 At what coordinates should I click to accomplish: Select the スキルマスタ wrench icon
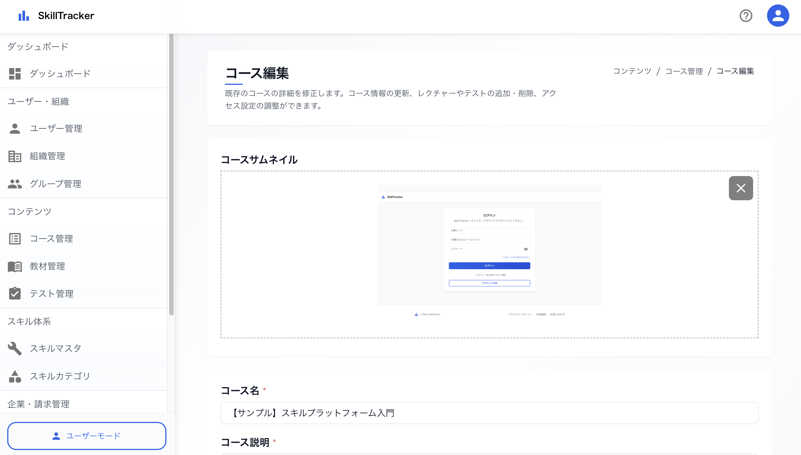tap(14, 349)
